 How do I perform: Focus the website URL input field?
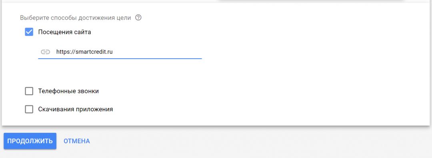120,51
